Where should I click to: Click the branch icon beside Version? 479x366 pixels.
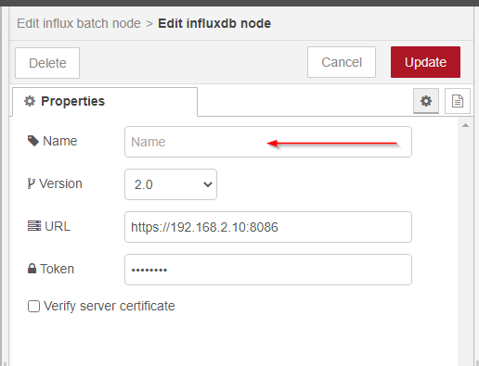(x=31, y=183)
